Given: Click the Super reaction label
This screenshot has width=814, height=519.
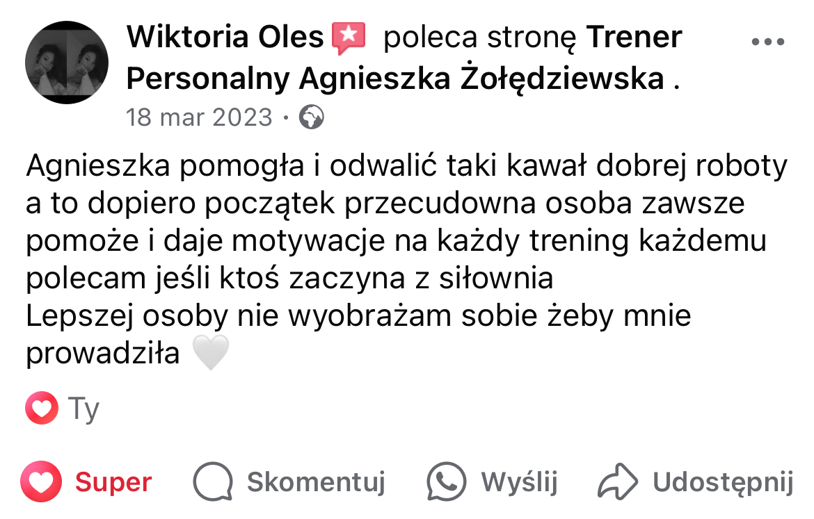Looking at the screenshot, I should point(113,481).
